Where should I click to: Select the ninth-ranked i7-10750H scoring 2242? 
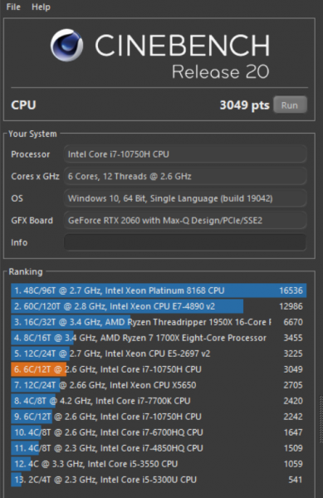(x=159, y=417)
